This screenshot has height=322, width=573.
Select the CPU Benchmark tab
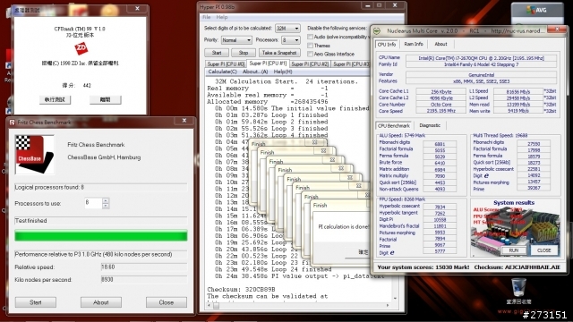(x=394, y=125)
